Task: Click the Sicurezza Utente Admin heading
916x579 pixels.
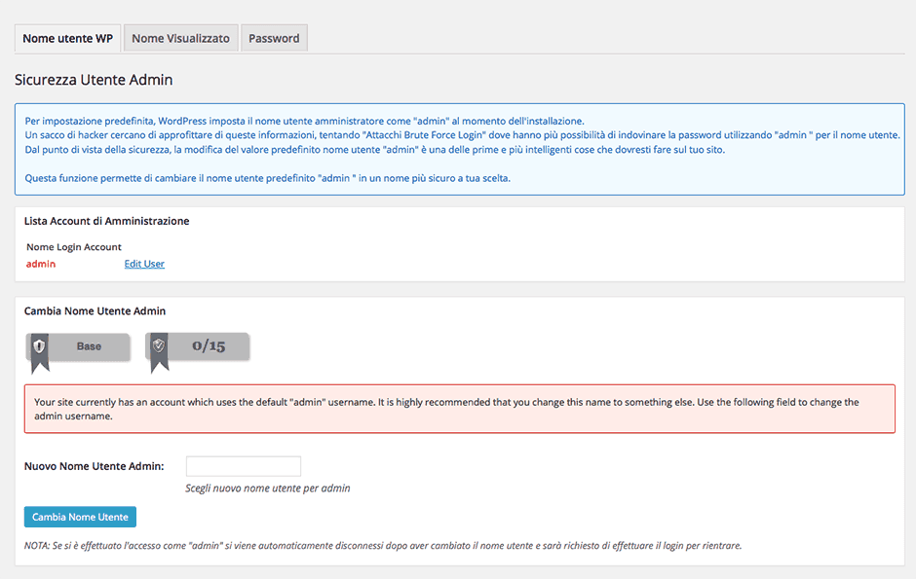Action: [x=94, y=80]
